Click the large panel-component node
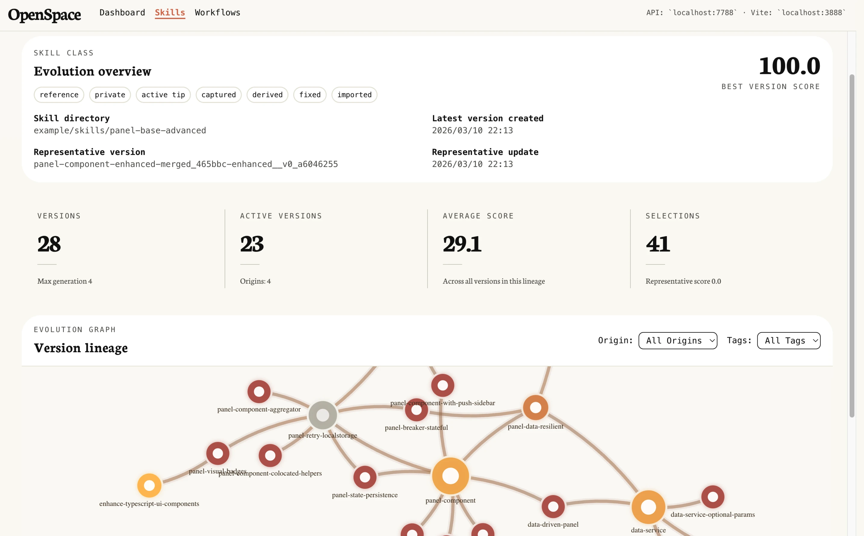 point(450,475)
